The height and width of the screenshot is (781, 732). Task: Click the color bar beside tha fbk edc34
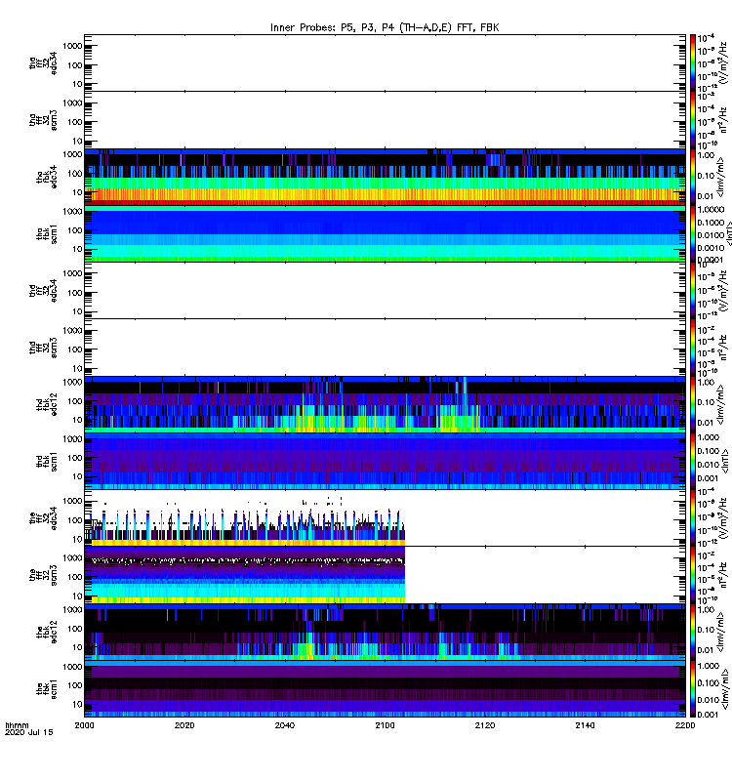point(693,177)
